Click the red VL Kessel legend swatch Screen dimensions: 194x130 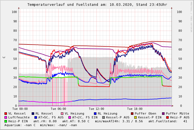(6, 113)
